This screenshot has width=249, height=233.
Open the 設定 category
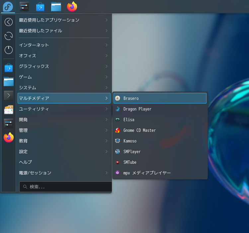pos(64,151)
